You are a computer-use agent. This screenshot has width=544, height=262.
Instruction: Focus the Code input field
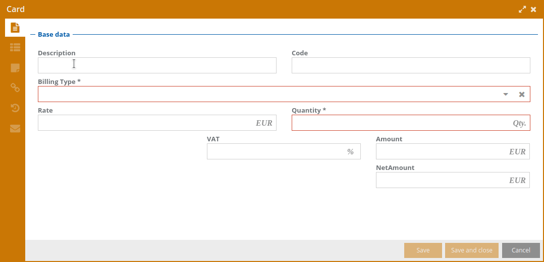[411, 65]
